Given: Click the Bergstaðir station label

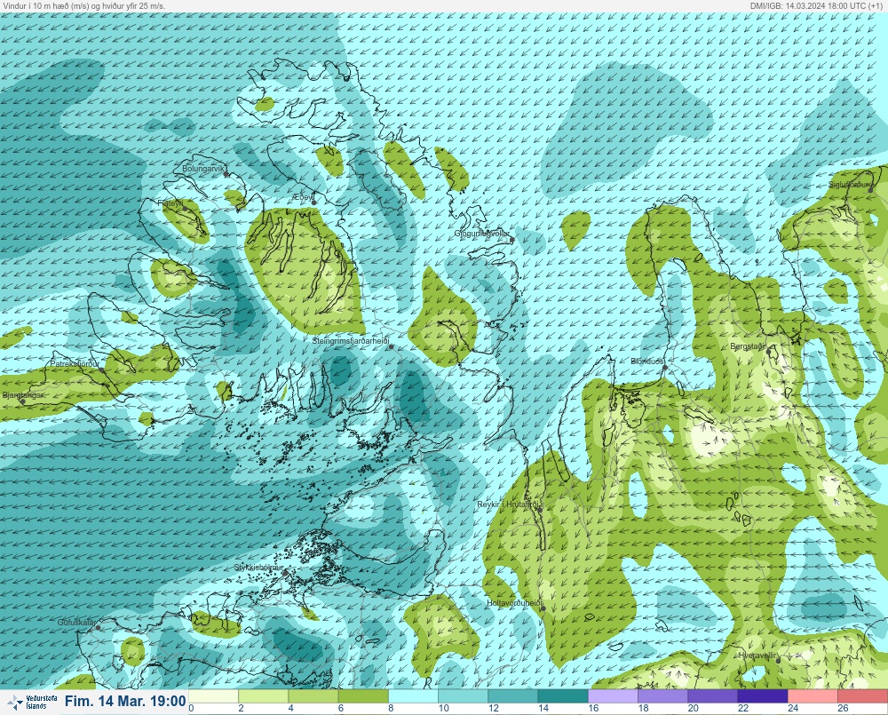Looking at the screenshot, I should click(x=748, y=346).
